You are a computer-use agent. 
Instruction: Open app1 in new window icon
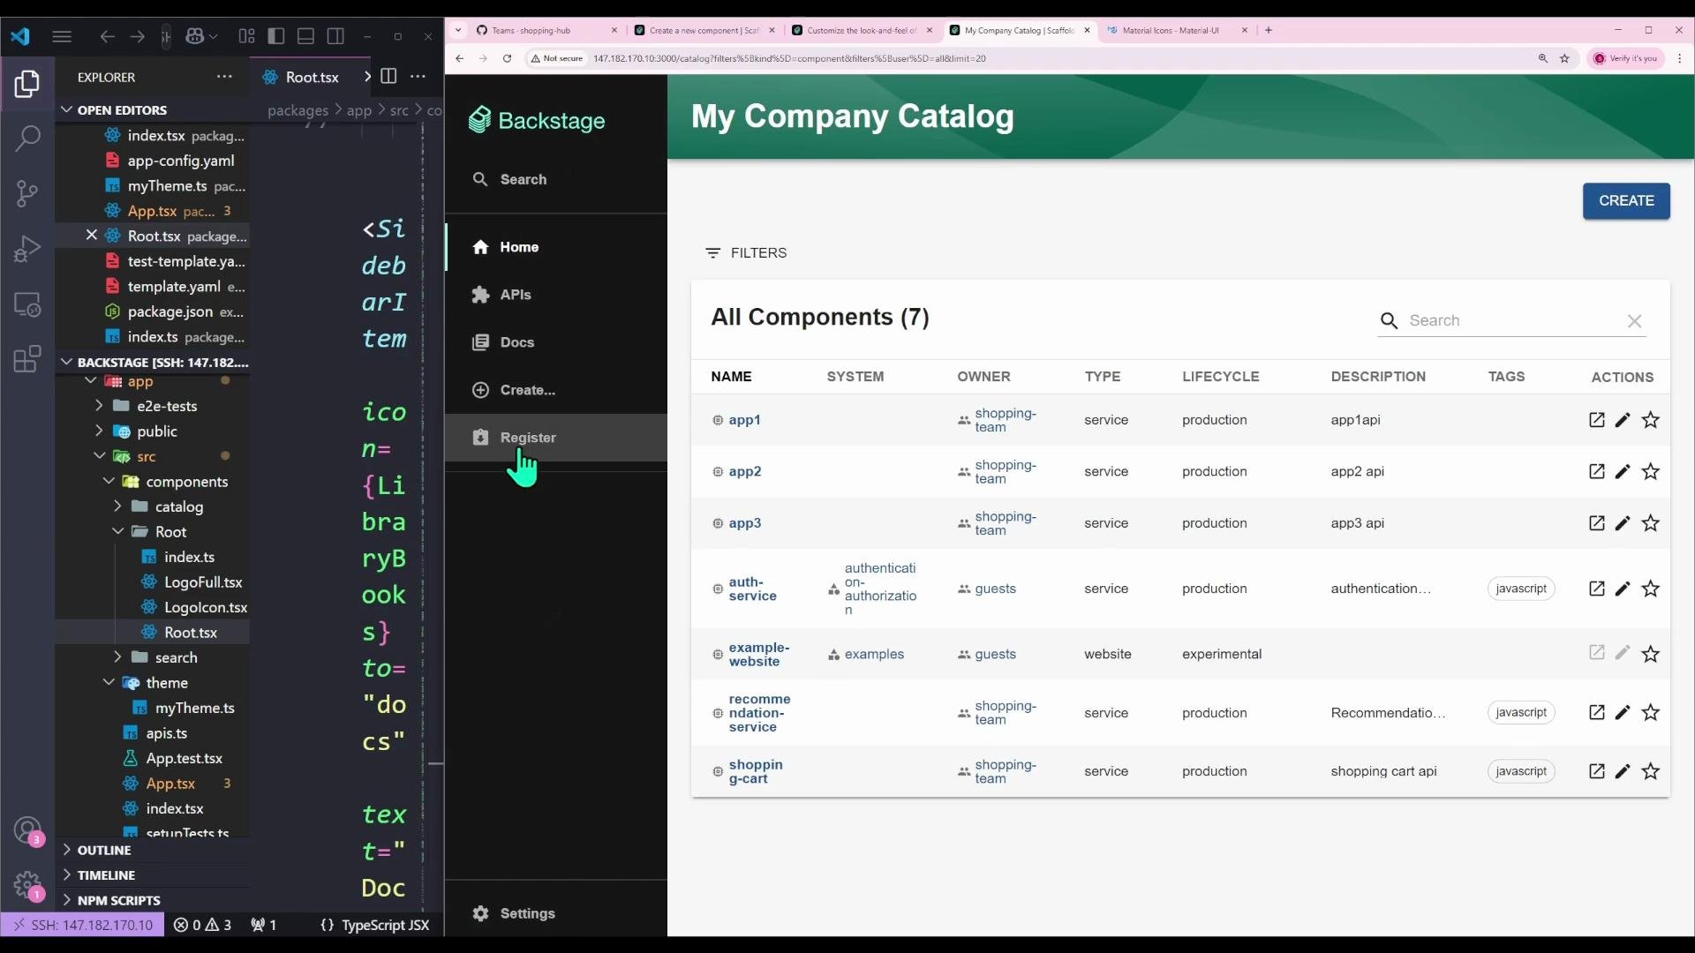click(1596, 420)
